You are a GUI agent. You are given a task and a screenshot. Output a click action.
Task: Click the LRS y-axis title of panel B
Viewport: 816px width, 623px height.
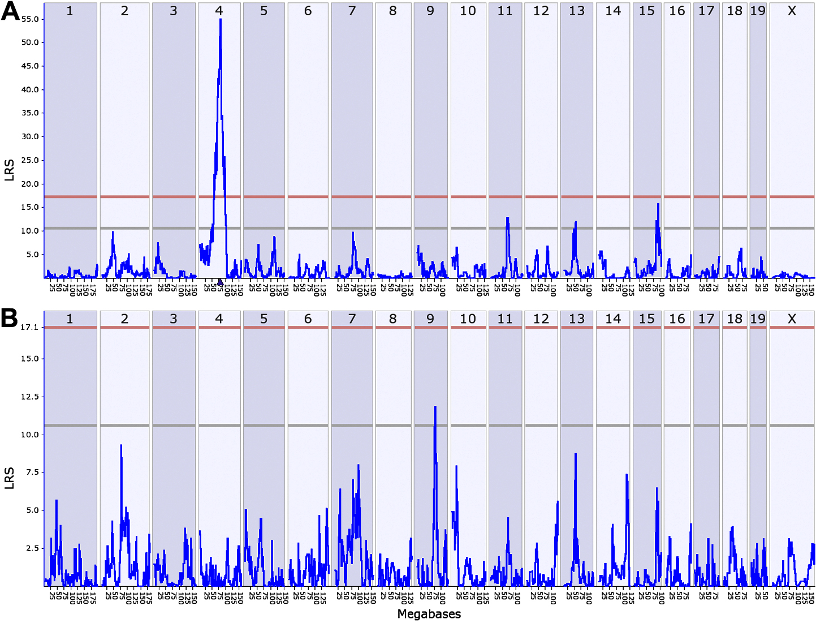coord(9,478)
